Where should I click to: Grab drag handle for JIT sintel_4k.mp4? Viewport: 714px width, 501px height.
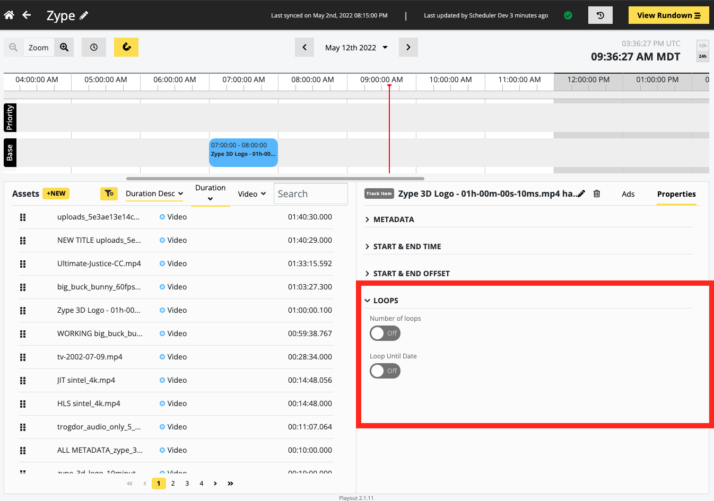[x=23, y=380]
